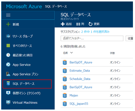
Task: Click the subscription link 2 件中 1 件を選択済み
Action: coord(95,32)
